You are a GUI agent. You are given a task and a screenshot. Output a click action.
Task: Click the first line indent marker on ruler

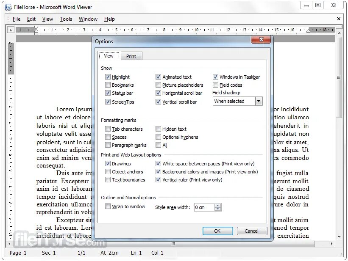[x=36, y=27]
